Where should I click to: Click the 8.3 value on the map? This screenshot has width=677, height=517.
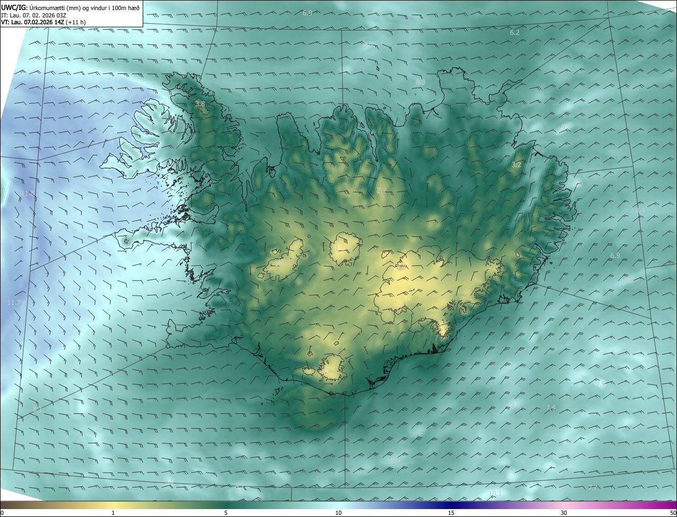point(420,82)
